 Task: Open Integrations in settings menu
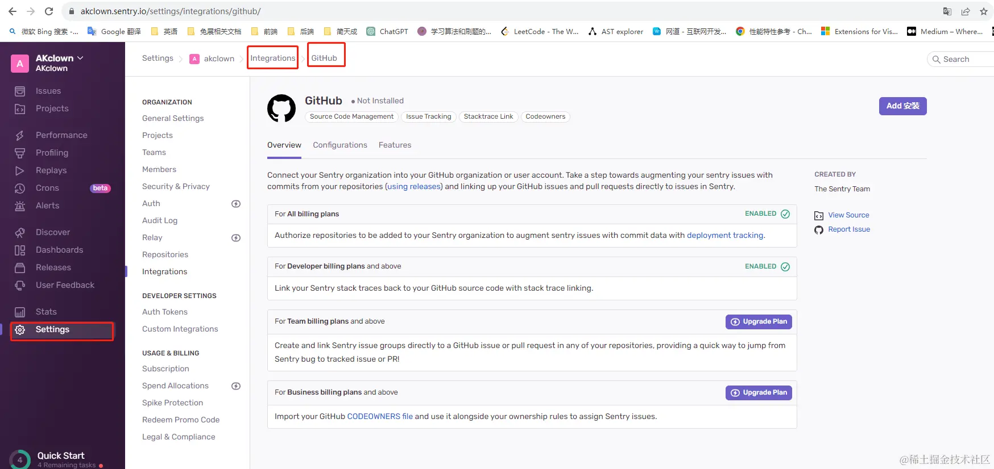coord(164,271)
